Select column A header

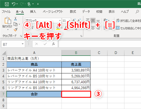pos(34,53)
